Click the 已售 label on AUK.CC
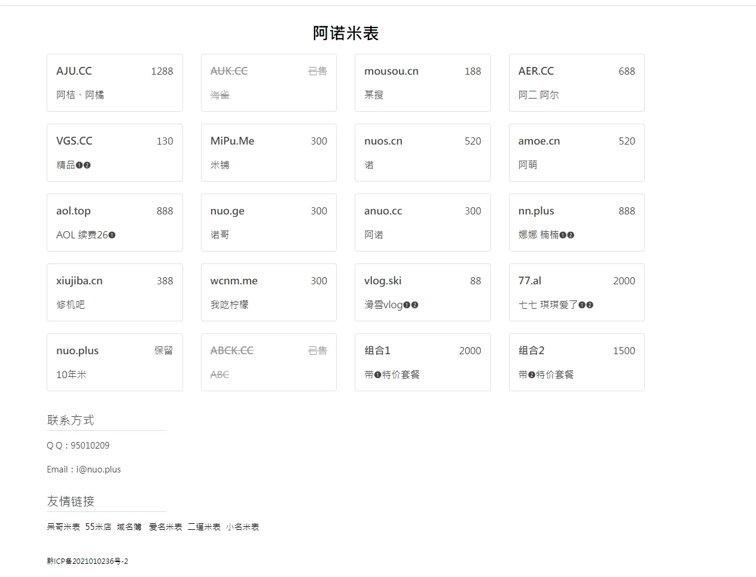 pyautogui.click(x=318, y=71)
